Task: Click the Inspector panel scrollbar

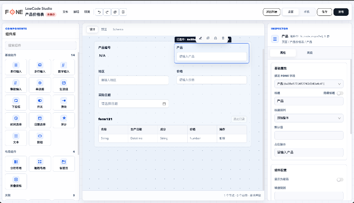Action: click(351, 97)
